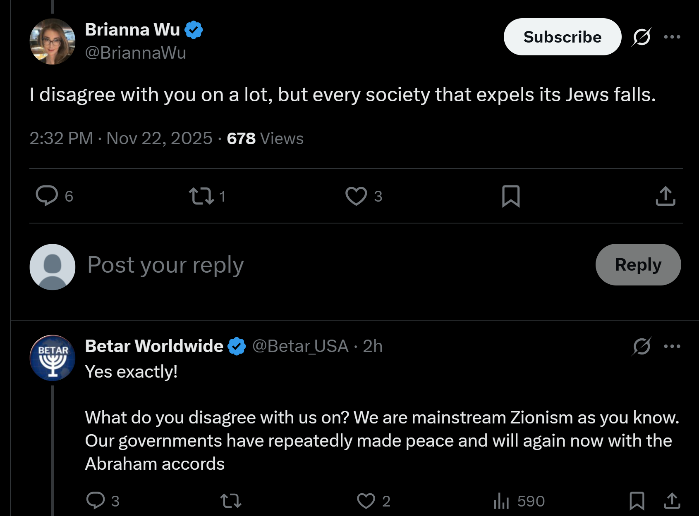Click the Grok icon on the Betar Worldwide reply
This screenshot has height=516, width=699.
pos(642,346)
